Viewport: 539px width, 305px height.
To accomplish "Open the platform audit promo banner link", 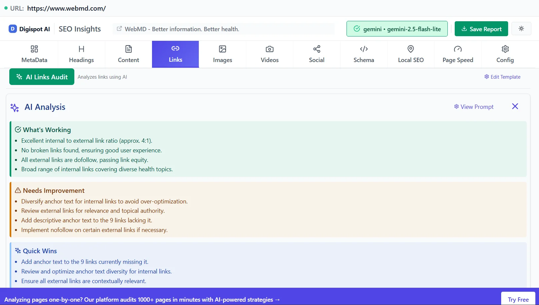I will click(x=142, y=300).
